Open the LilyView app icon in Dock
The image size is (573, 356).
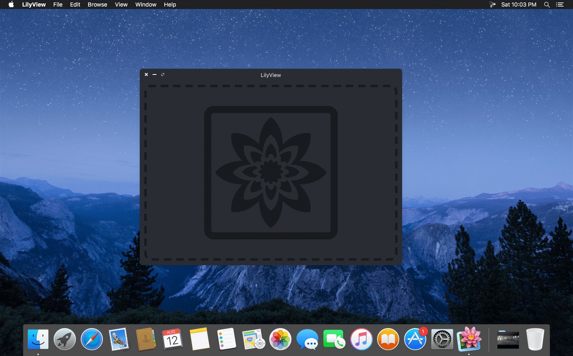pyautogui.click(x=469, y=339)
